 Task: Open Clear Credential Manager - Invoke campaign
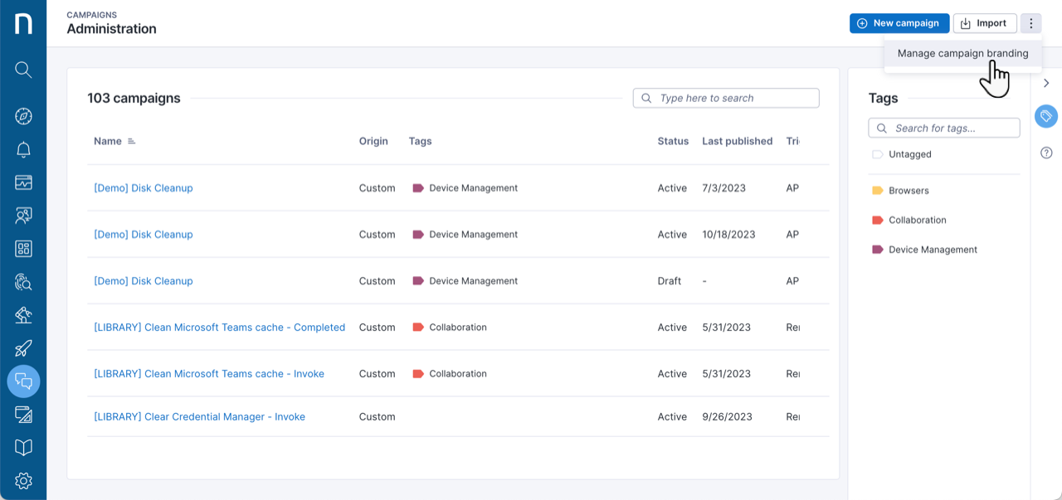pos(199,417)
